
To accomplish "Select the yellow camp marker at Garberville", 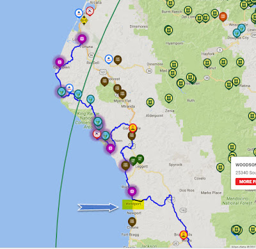I will click(x=132, y=128).
